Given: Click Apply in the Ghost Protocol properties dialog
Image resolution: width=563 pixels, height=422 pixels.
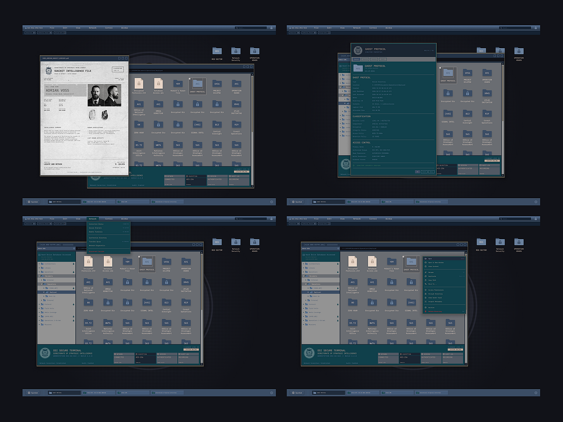Looking at the screenshot, I should click(x=431, y=172).
